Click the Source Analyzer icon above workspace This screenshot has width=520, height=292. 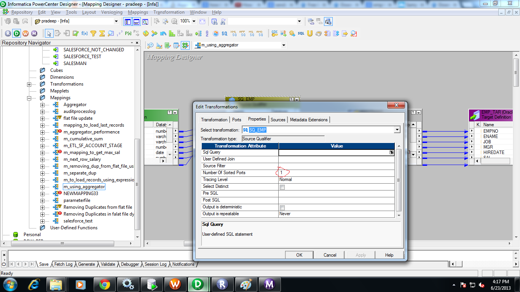tap(150, 45)
